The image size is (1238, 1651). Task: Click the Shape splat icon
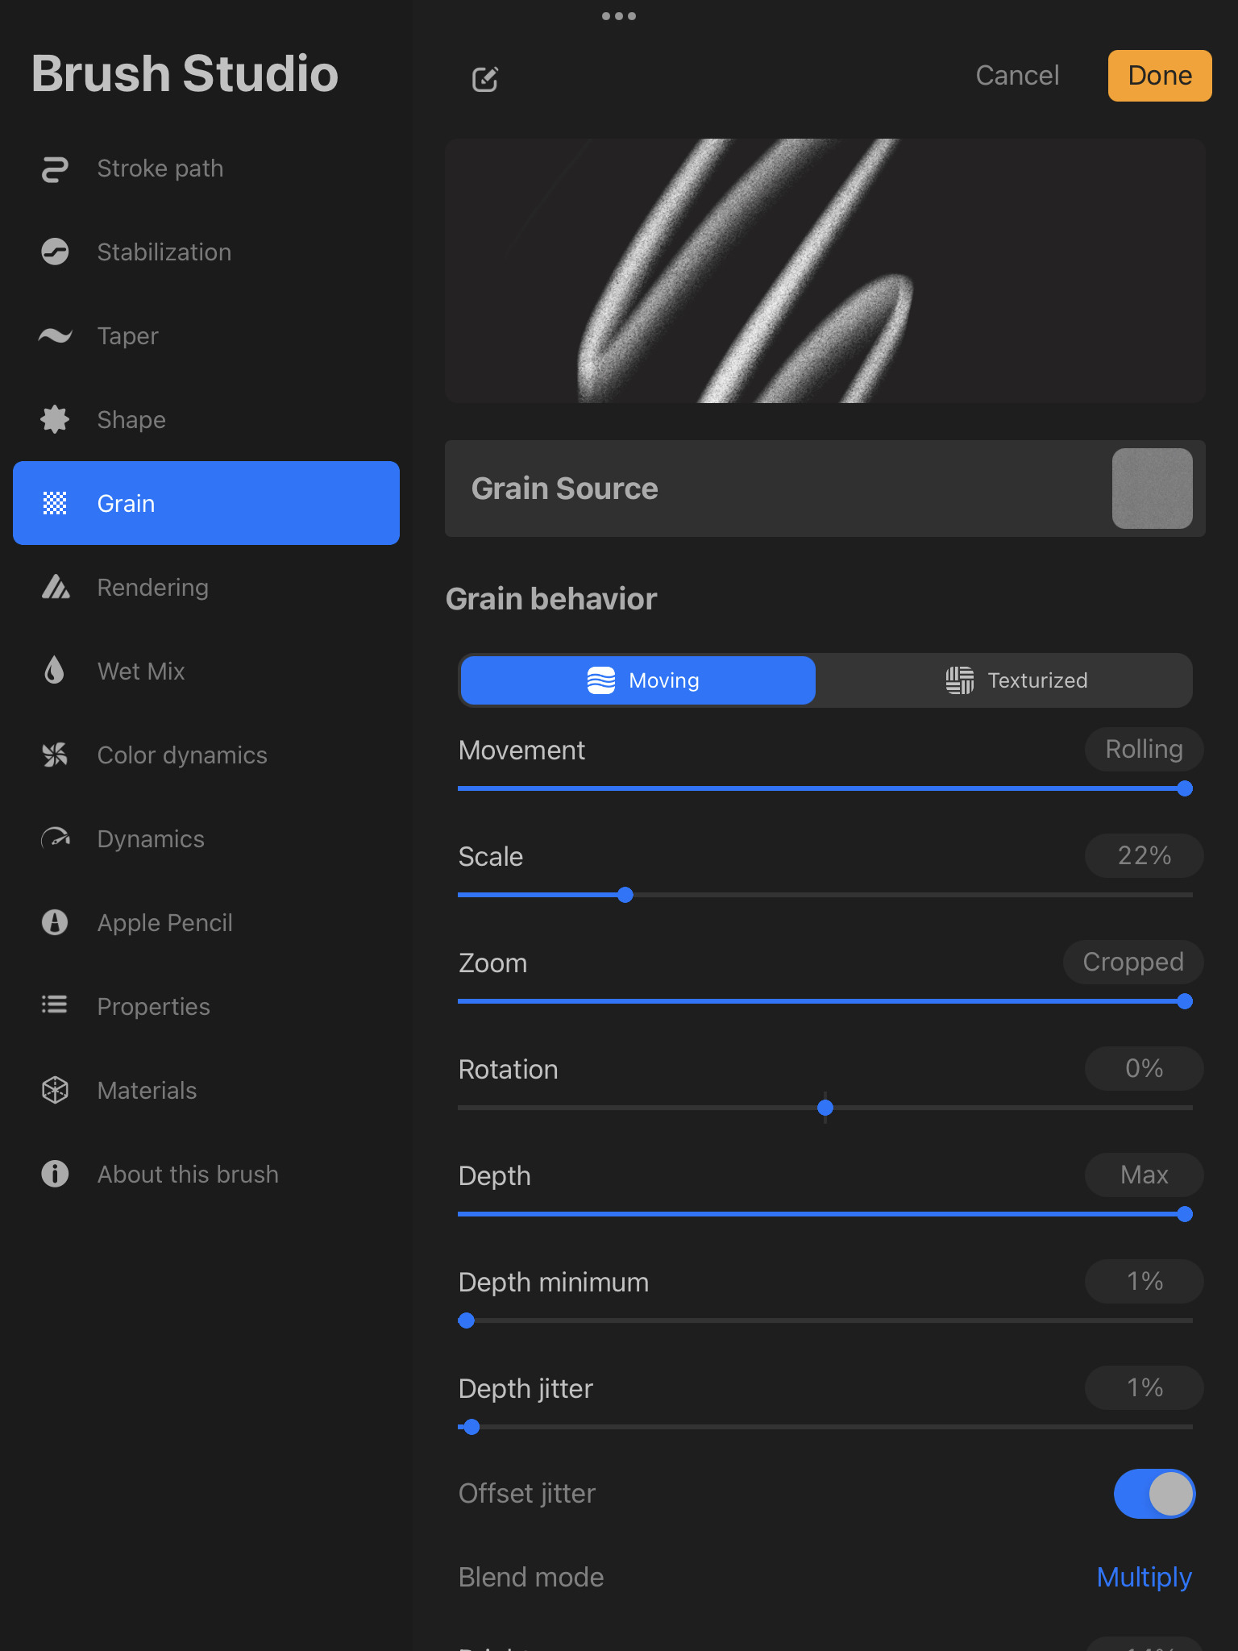(55, 419)
